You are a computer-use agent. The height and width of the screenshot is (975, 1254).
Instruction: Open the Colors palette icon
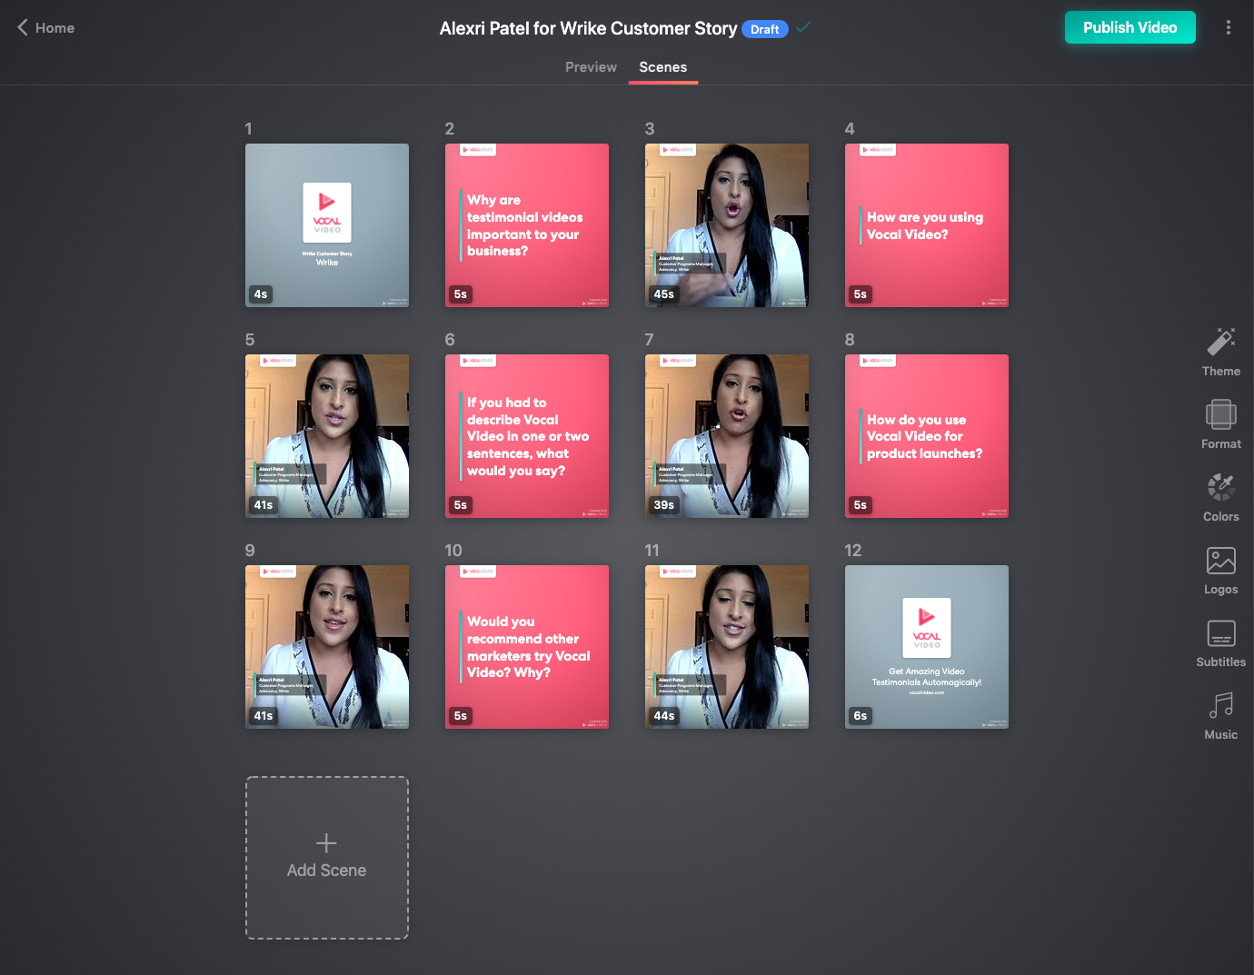[x=1220, y=488]
